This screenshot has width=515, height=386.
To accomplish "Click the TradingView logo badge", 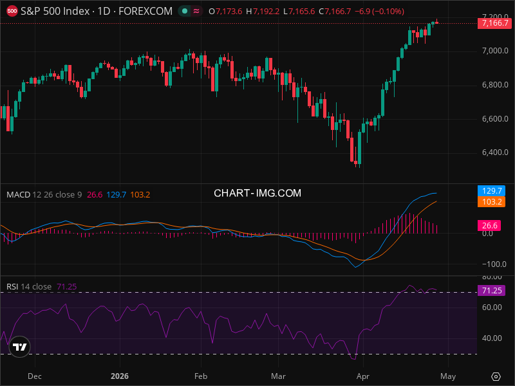I will click(x=19, y=347).
